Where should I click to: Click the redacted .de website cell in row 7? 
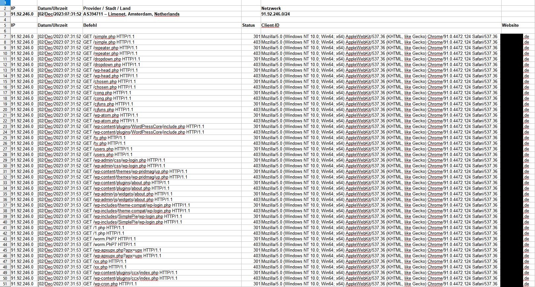click(518, 36)
